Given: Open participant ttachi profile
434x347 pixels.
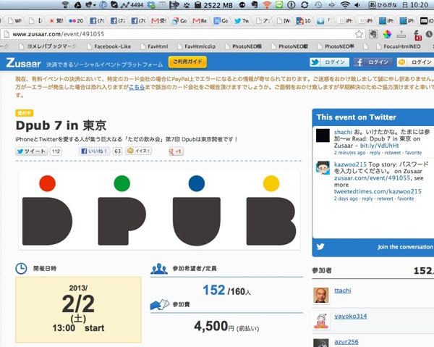Looking at the screenshot, I should tap(342, 290).
